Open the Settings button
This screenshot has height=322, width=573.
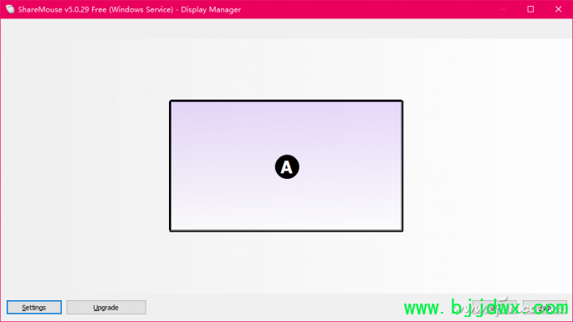(34, 308)
